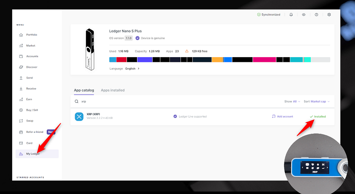Open the Sort Market cap dropdown

coord(317,102)
